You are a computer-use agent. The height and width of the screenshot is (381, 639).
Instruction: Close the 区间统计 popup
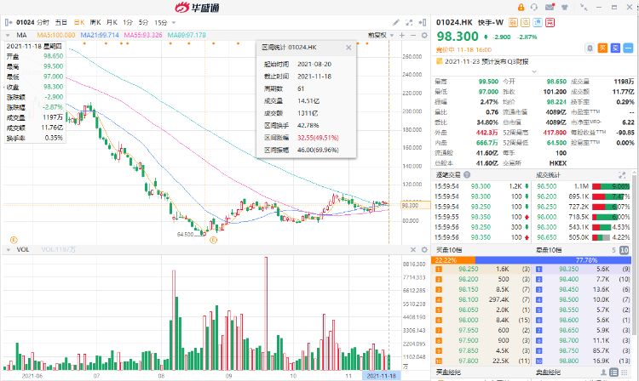pos(348,48)
